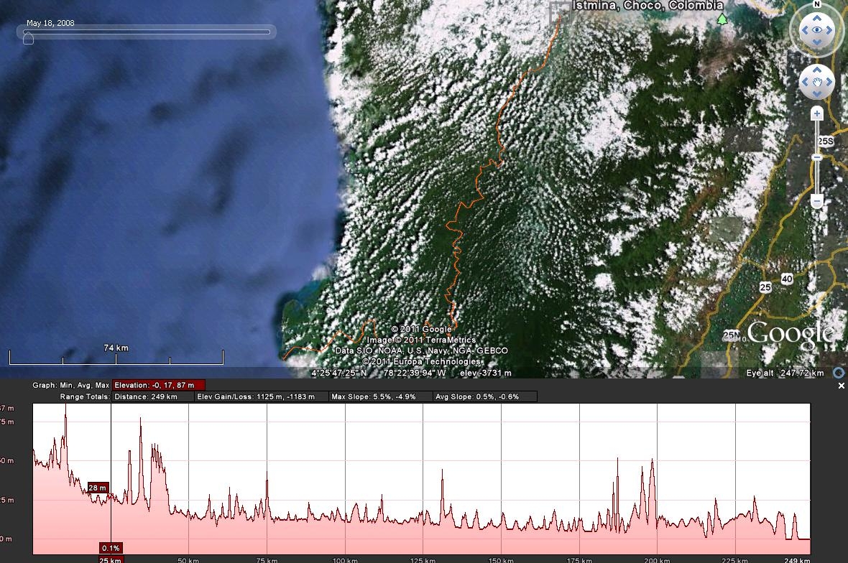This screenshot has width=848, height=563.
Task: Click the zoom in plus button
Action: coord(817,113)
